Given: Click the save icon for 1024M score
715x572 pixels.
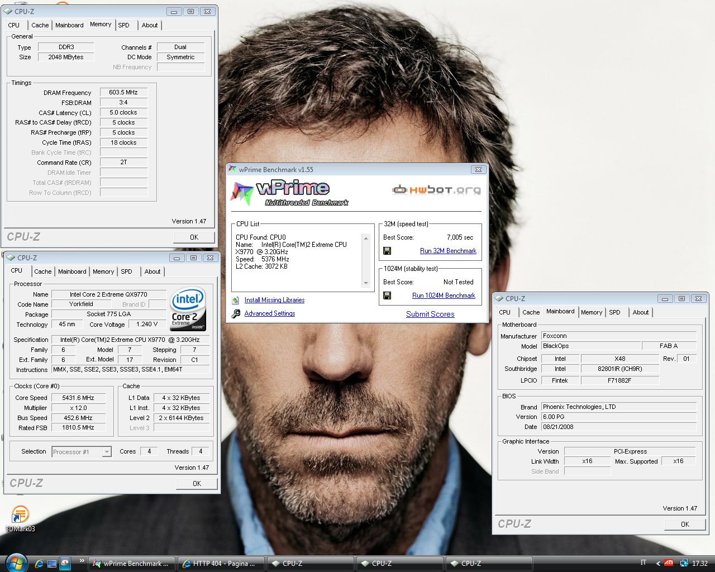Looking at the screenshot, I should point(387,295).
